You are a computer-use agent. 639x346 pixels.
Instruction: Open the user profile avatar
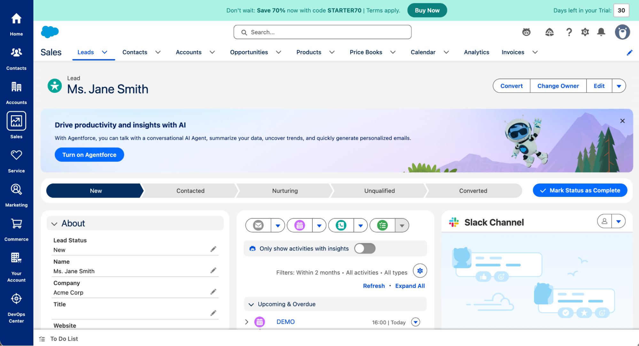[622, 32]
